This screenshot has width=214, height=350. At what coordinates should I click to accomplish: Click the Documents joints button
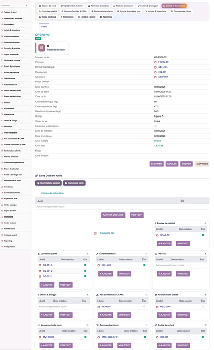pos(75,183)
